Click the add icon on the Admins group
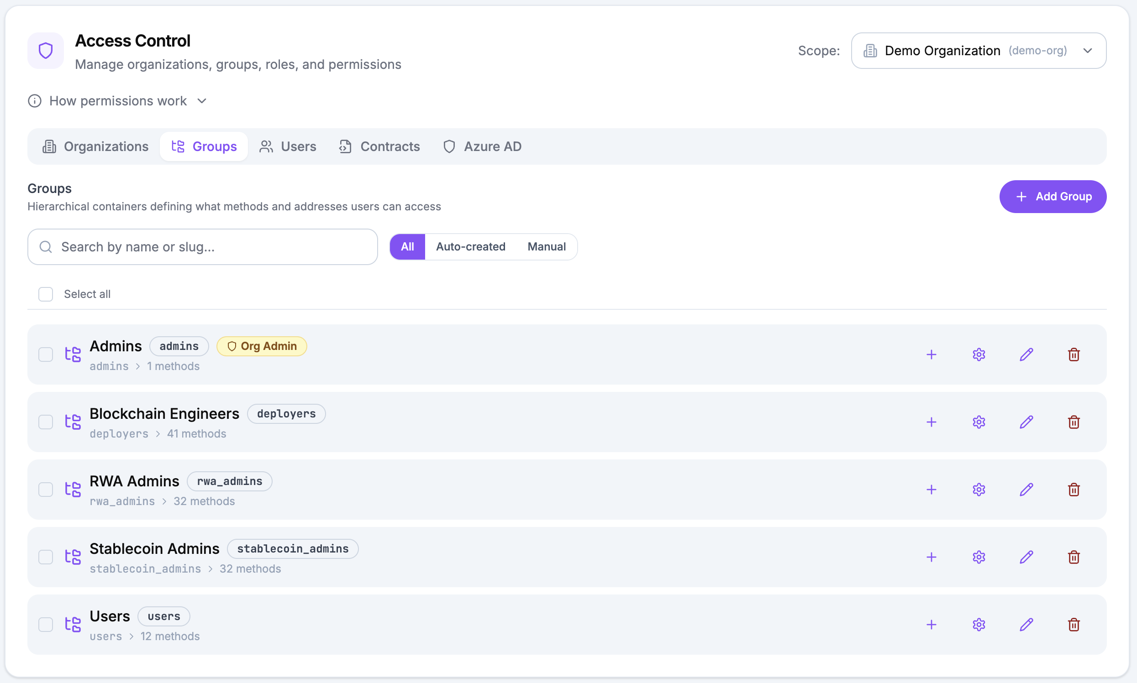The height and width of the screenshot is (683, 1137). 931,355
